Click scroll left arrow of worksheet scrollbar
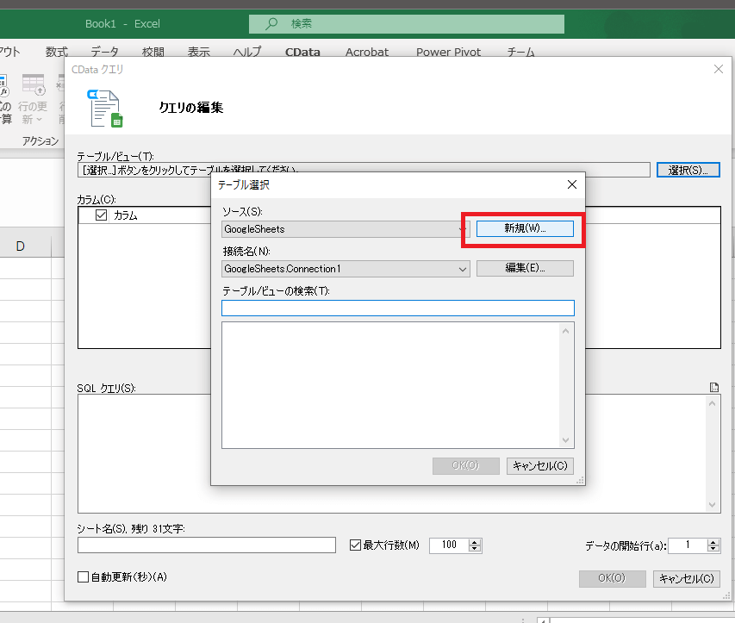The height and width of the screenshot is (623, 735). tap(543, 620)
